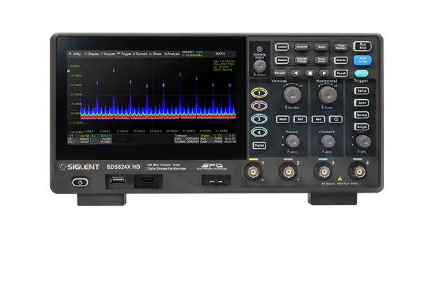Tap the front USB host port
The height and width of the screenshot is (290, 435).
click(x=118, y=181)
